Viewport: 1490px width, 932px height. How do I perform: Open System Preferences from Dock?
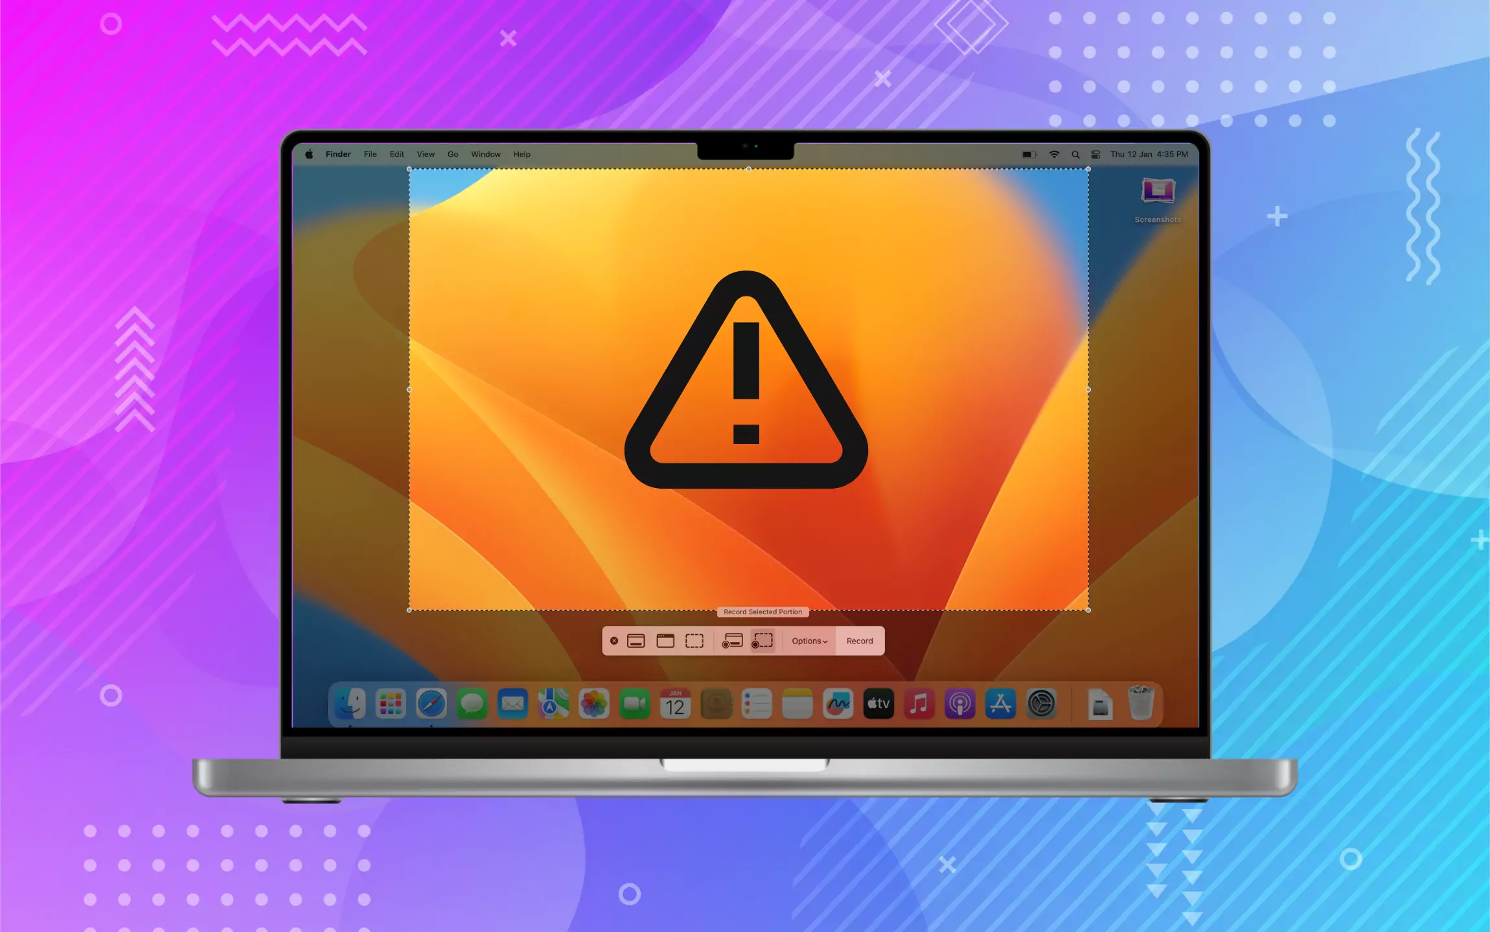tap(1043, 704)
